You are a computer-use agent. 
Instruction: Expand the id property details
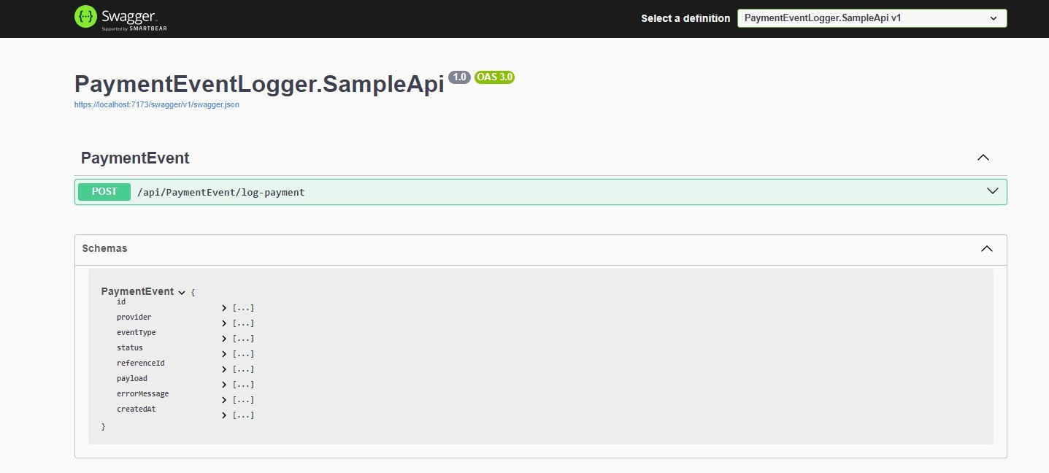pyautogui.click(x=223, y=307)
